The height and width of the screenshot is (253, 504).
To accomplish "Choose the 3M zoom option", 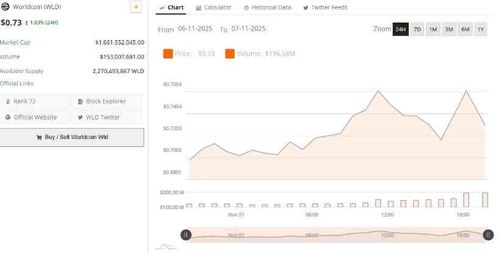I will (448, 29).
